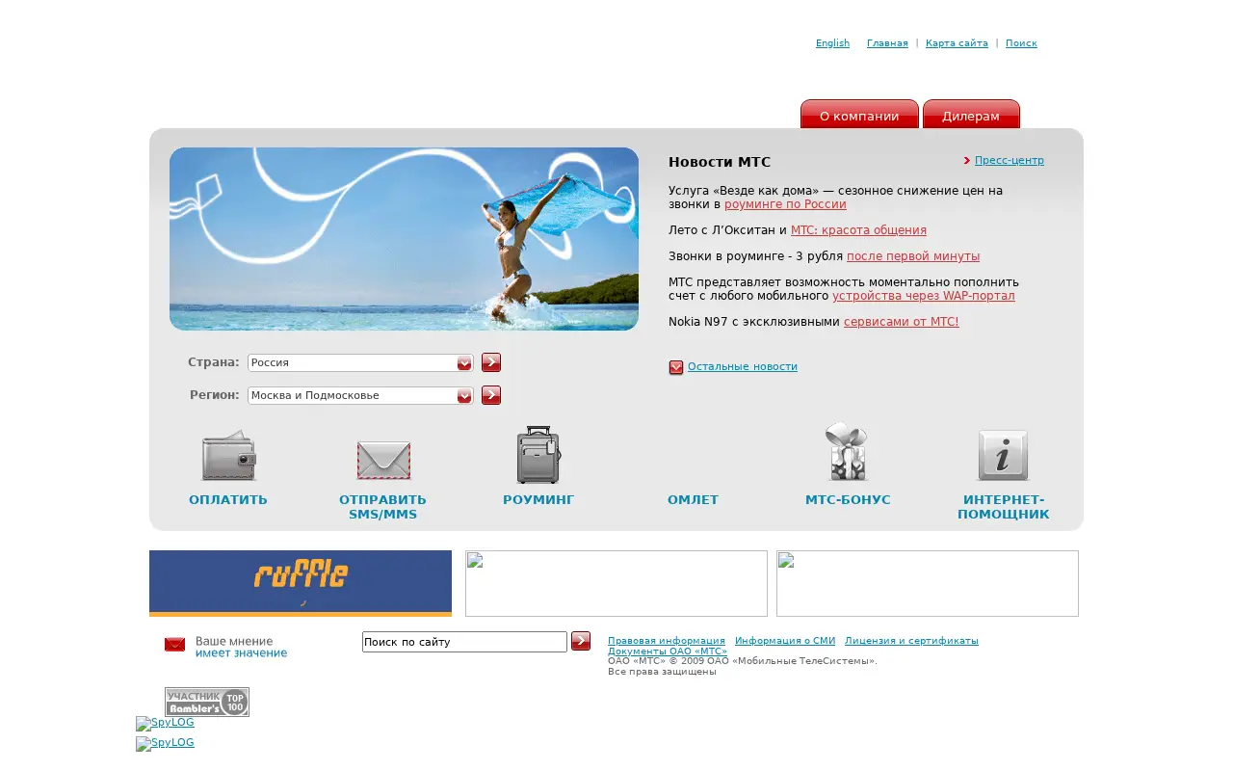Open the МТС-БОНУС text link
The height and width of the screenshot is (771, 1233).
click(x=848, y=500)
